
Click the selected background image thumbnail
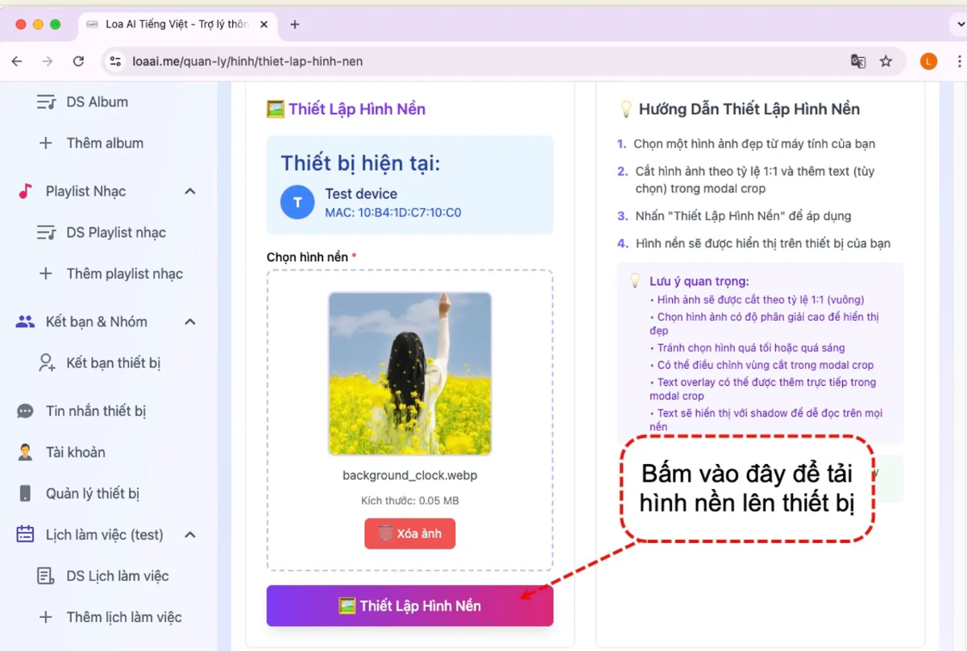click(409, 374)
